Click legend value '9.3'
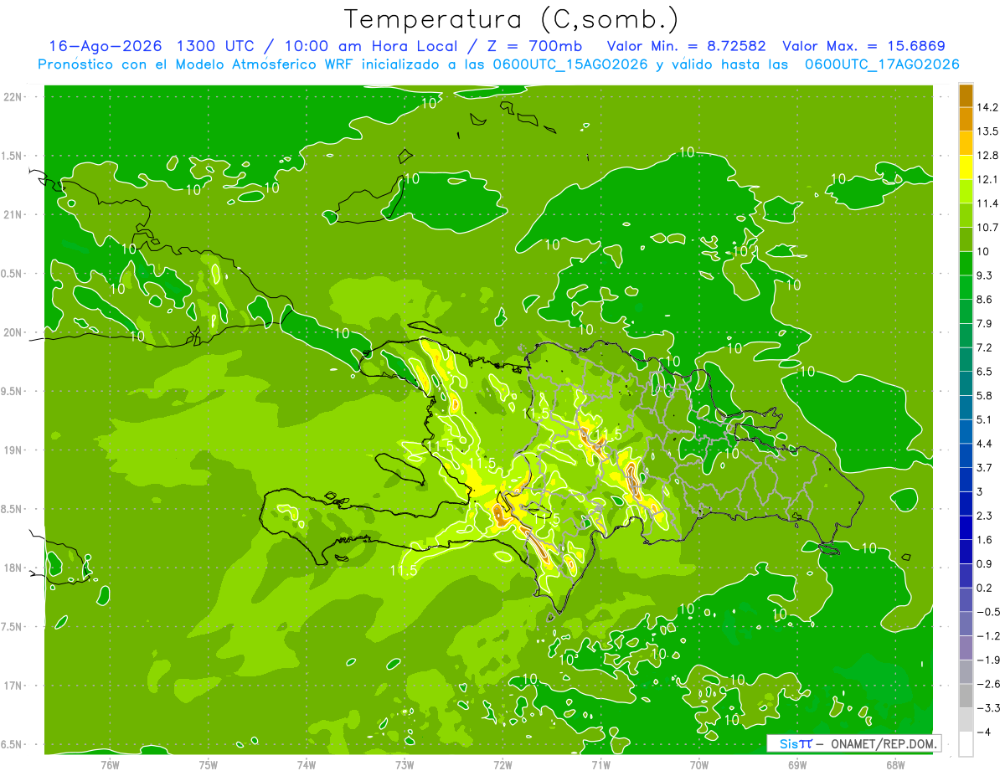The image size is (1005, 776). [x=985, y=275]
